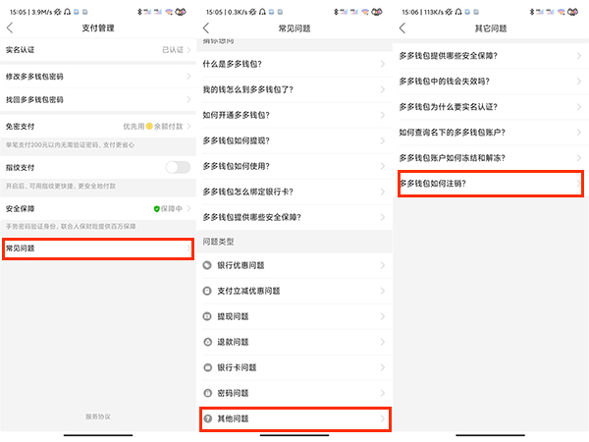Tap chevron on 多多钱包中的钱会失效吗 row
589x442 pixels.
pos(579,81)
